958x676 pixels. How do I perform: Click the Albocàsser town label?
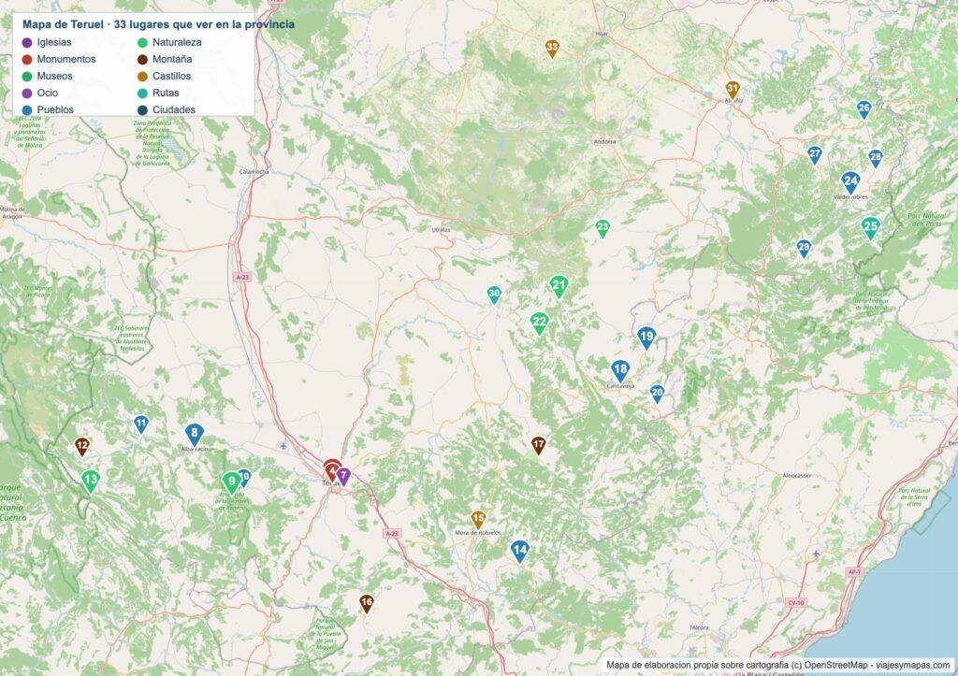point(797,475)
